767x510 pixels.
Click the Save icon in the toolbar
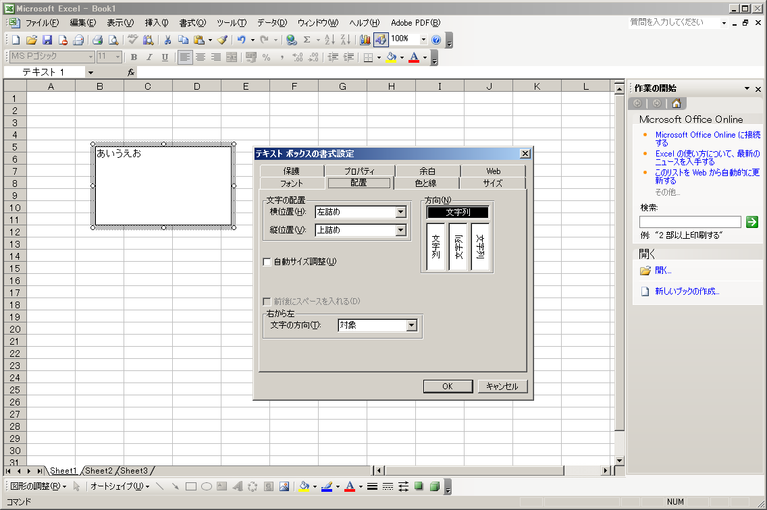[x=47, y=40]
